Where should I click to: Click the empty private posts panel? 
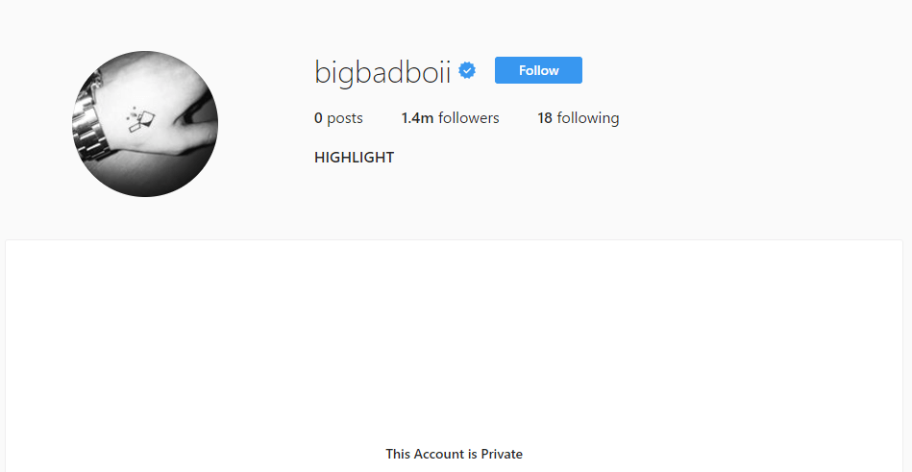[455, 357]
